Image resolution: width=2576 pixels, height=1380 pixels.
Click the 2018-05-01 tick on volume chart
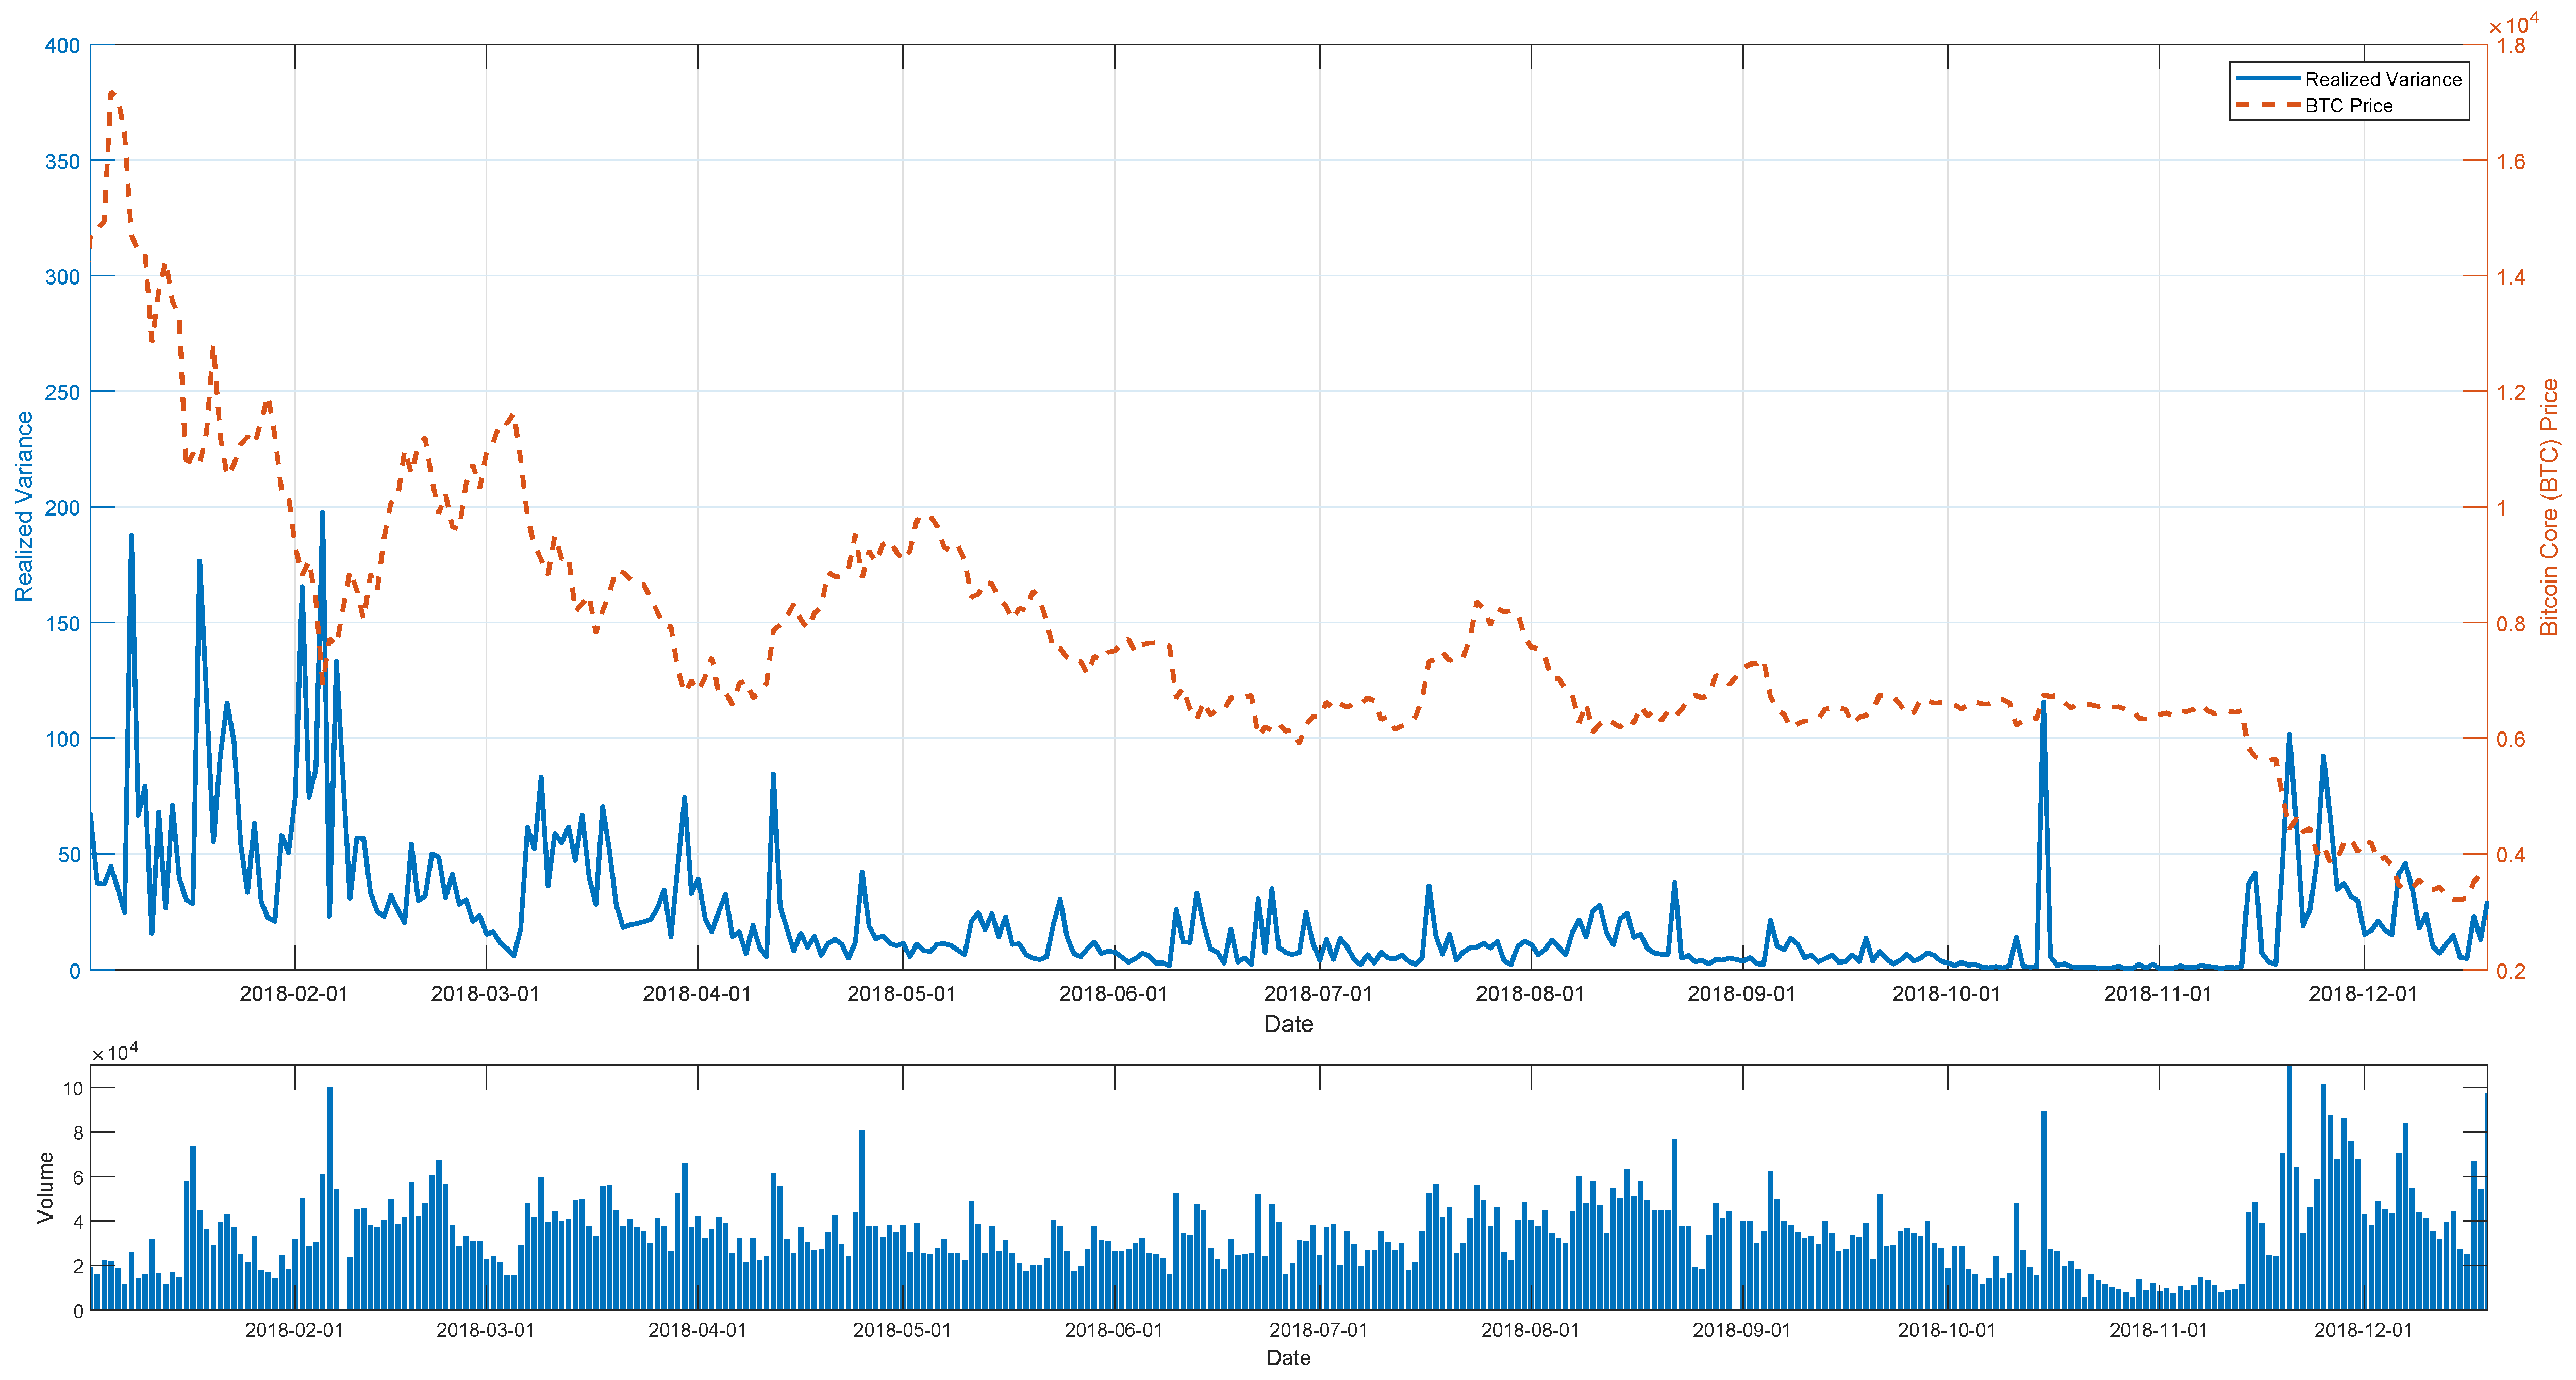901,1330
